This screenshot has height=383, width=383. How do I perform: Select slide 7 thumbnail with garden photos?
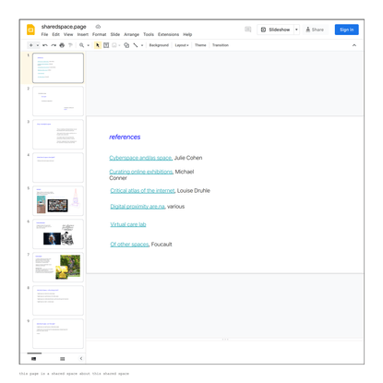point(58,267)
